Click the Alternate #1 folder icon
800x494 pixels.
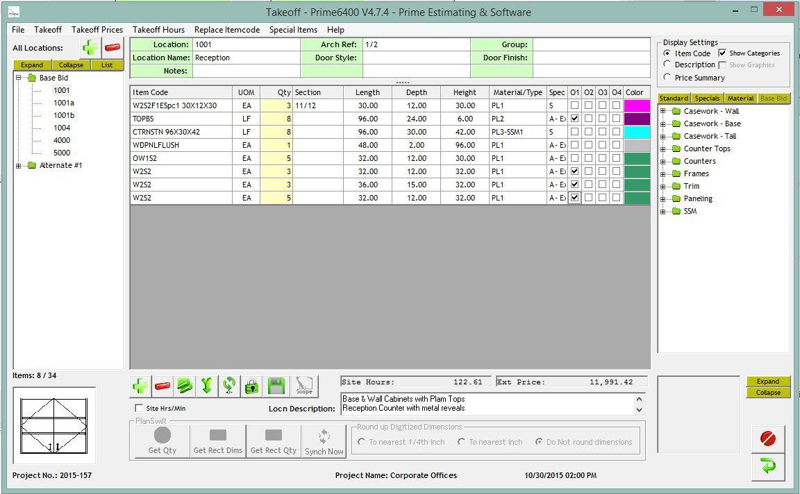point(32,165)
